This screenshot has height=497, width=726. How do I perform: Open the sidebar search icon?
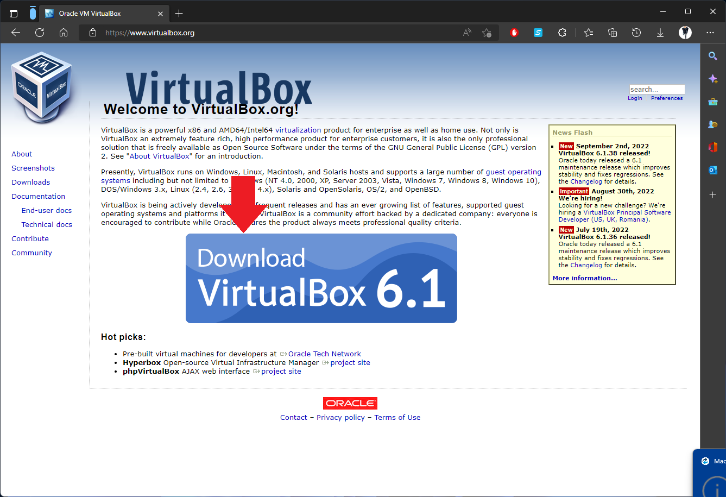tap(712, 56)
